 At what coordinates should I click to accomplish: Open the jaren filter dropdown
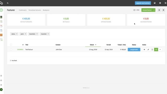click(23, 34)
